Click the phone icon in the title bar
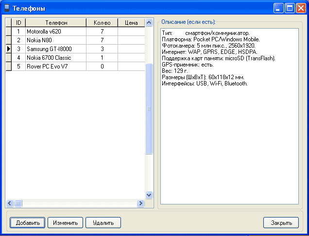The width and height of the screenshot is (309, 236). (x=7, y=8)
